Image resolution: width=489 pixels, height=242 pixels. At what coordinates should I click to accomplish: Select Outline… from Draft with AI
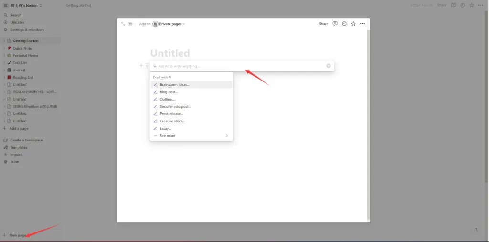point(191,99)
